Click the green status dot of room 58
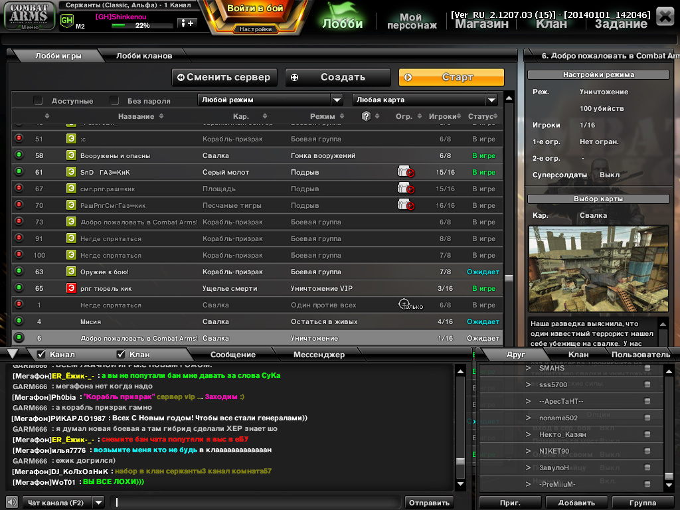Screen dimensions: 680x510 click(19, 155)
